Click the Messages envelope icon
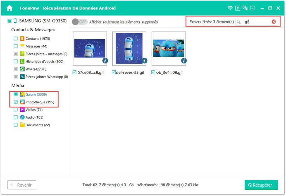286x196 pixels. 22,46
